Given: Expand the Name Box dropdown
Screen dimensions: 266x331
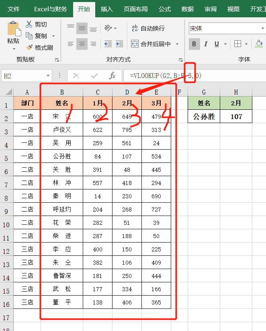Looking at the screenshot, I should [x=48, y=76].
